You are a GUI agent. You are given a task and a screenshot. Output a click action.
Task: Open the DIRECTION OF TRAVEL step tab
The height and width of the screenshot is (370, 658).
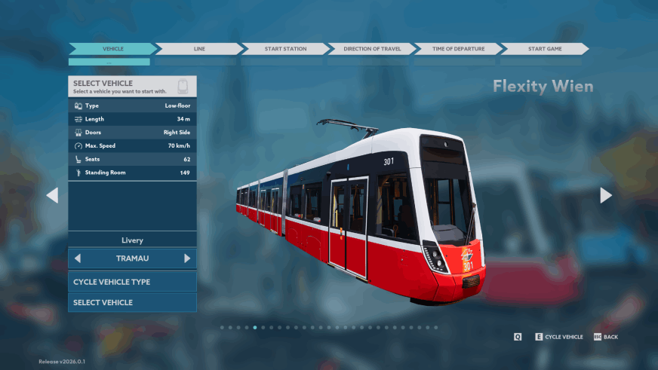[372, 49]
